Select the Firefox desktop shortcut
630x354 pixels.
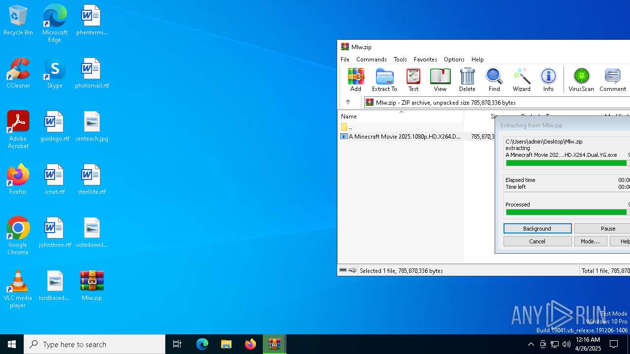[x=18, y=179]
